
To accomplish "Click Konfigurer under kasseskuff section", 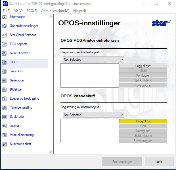I will pos(143,131).
